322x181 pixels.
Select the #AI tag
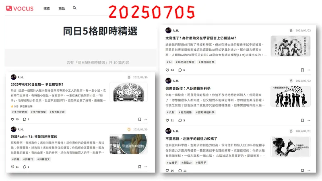[169, 62]
